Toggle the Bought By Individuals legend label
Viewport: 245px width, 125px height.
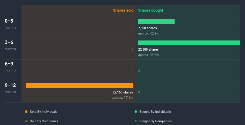click(155, 112)
